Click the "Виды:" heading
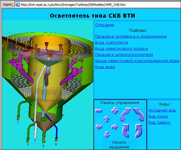Image resolution: width=181 pixels, height=150 pixels. click(165, 104)
